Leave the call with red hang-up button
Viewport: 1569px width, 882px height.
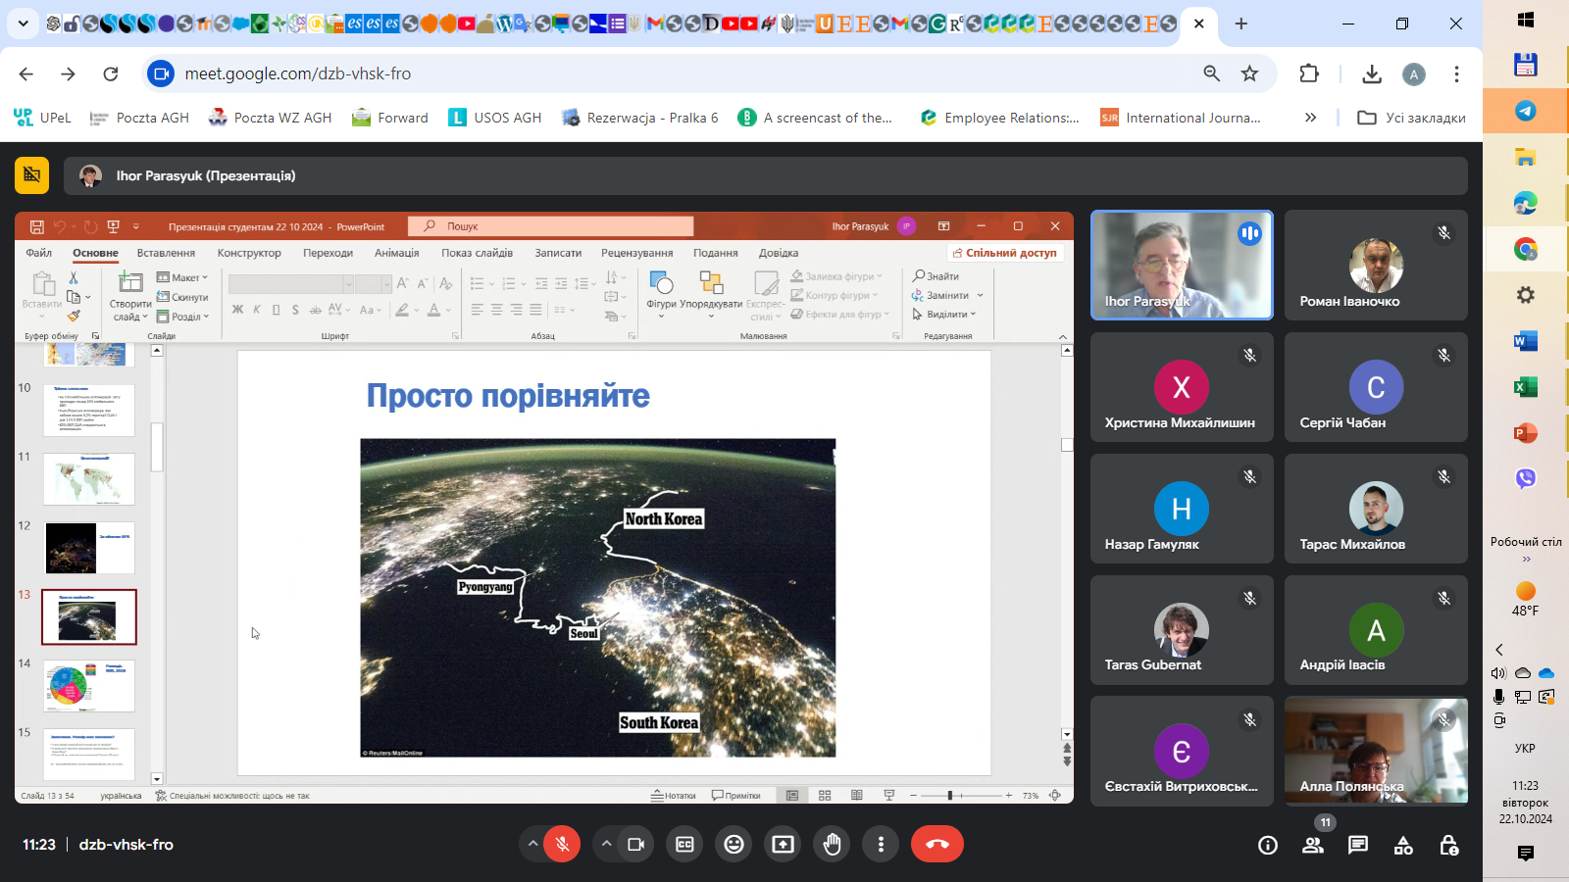coord(936,844)
